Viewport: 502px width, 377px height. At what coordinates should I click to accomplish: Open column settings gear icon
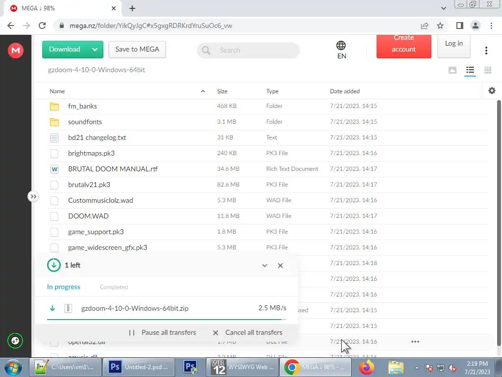pos(492,91)
